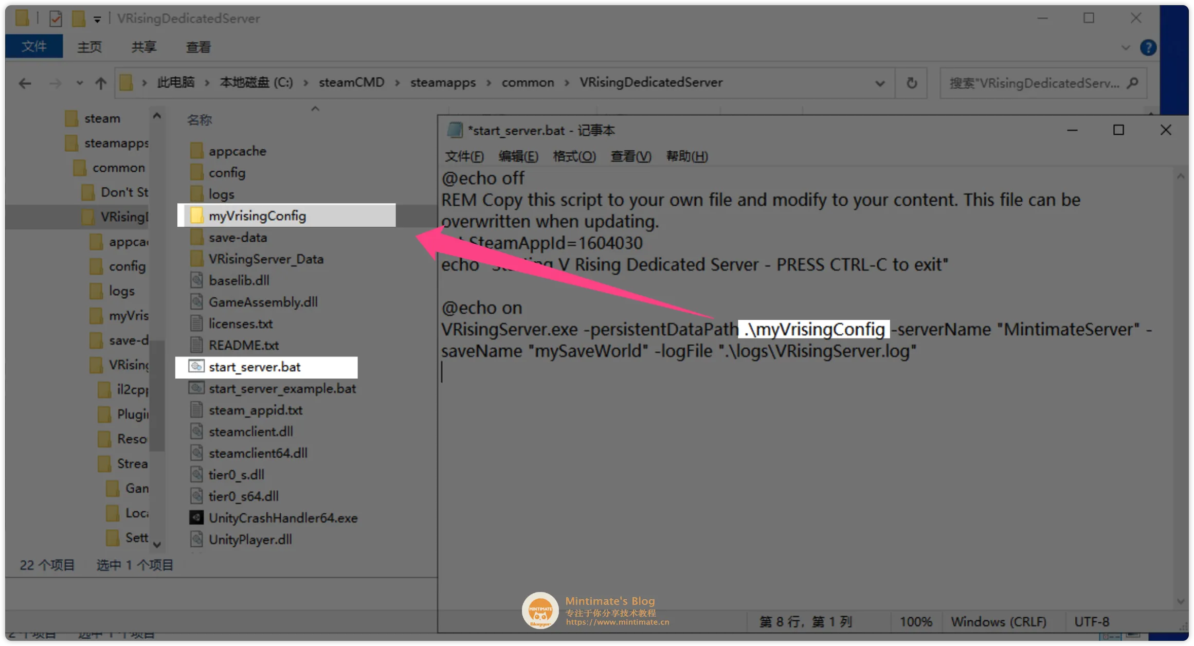
Task: Open the 查看 ribbon tab in Explorer
Action: [x=198, y=47]
